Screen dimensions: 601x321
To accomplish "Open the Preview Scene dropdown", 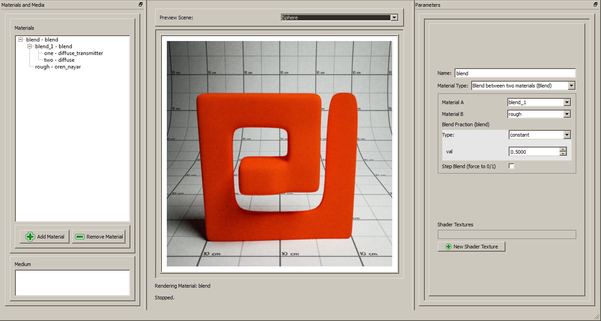I will pyautogui.click(x=394, y=18).
